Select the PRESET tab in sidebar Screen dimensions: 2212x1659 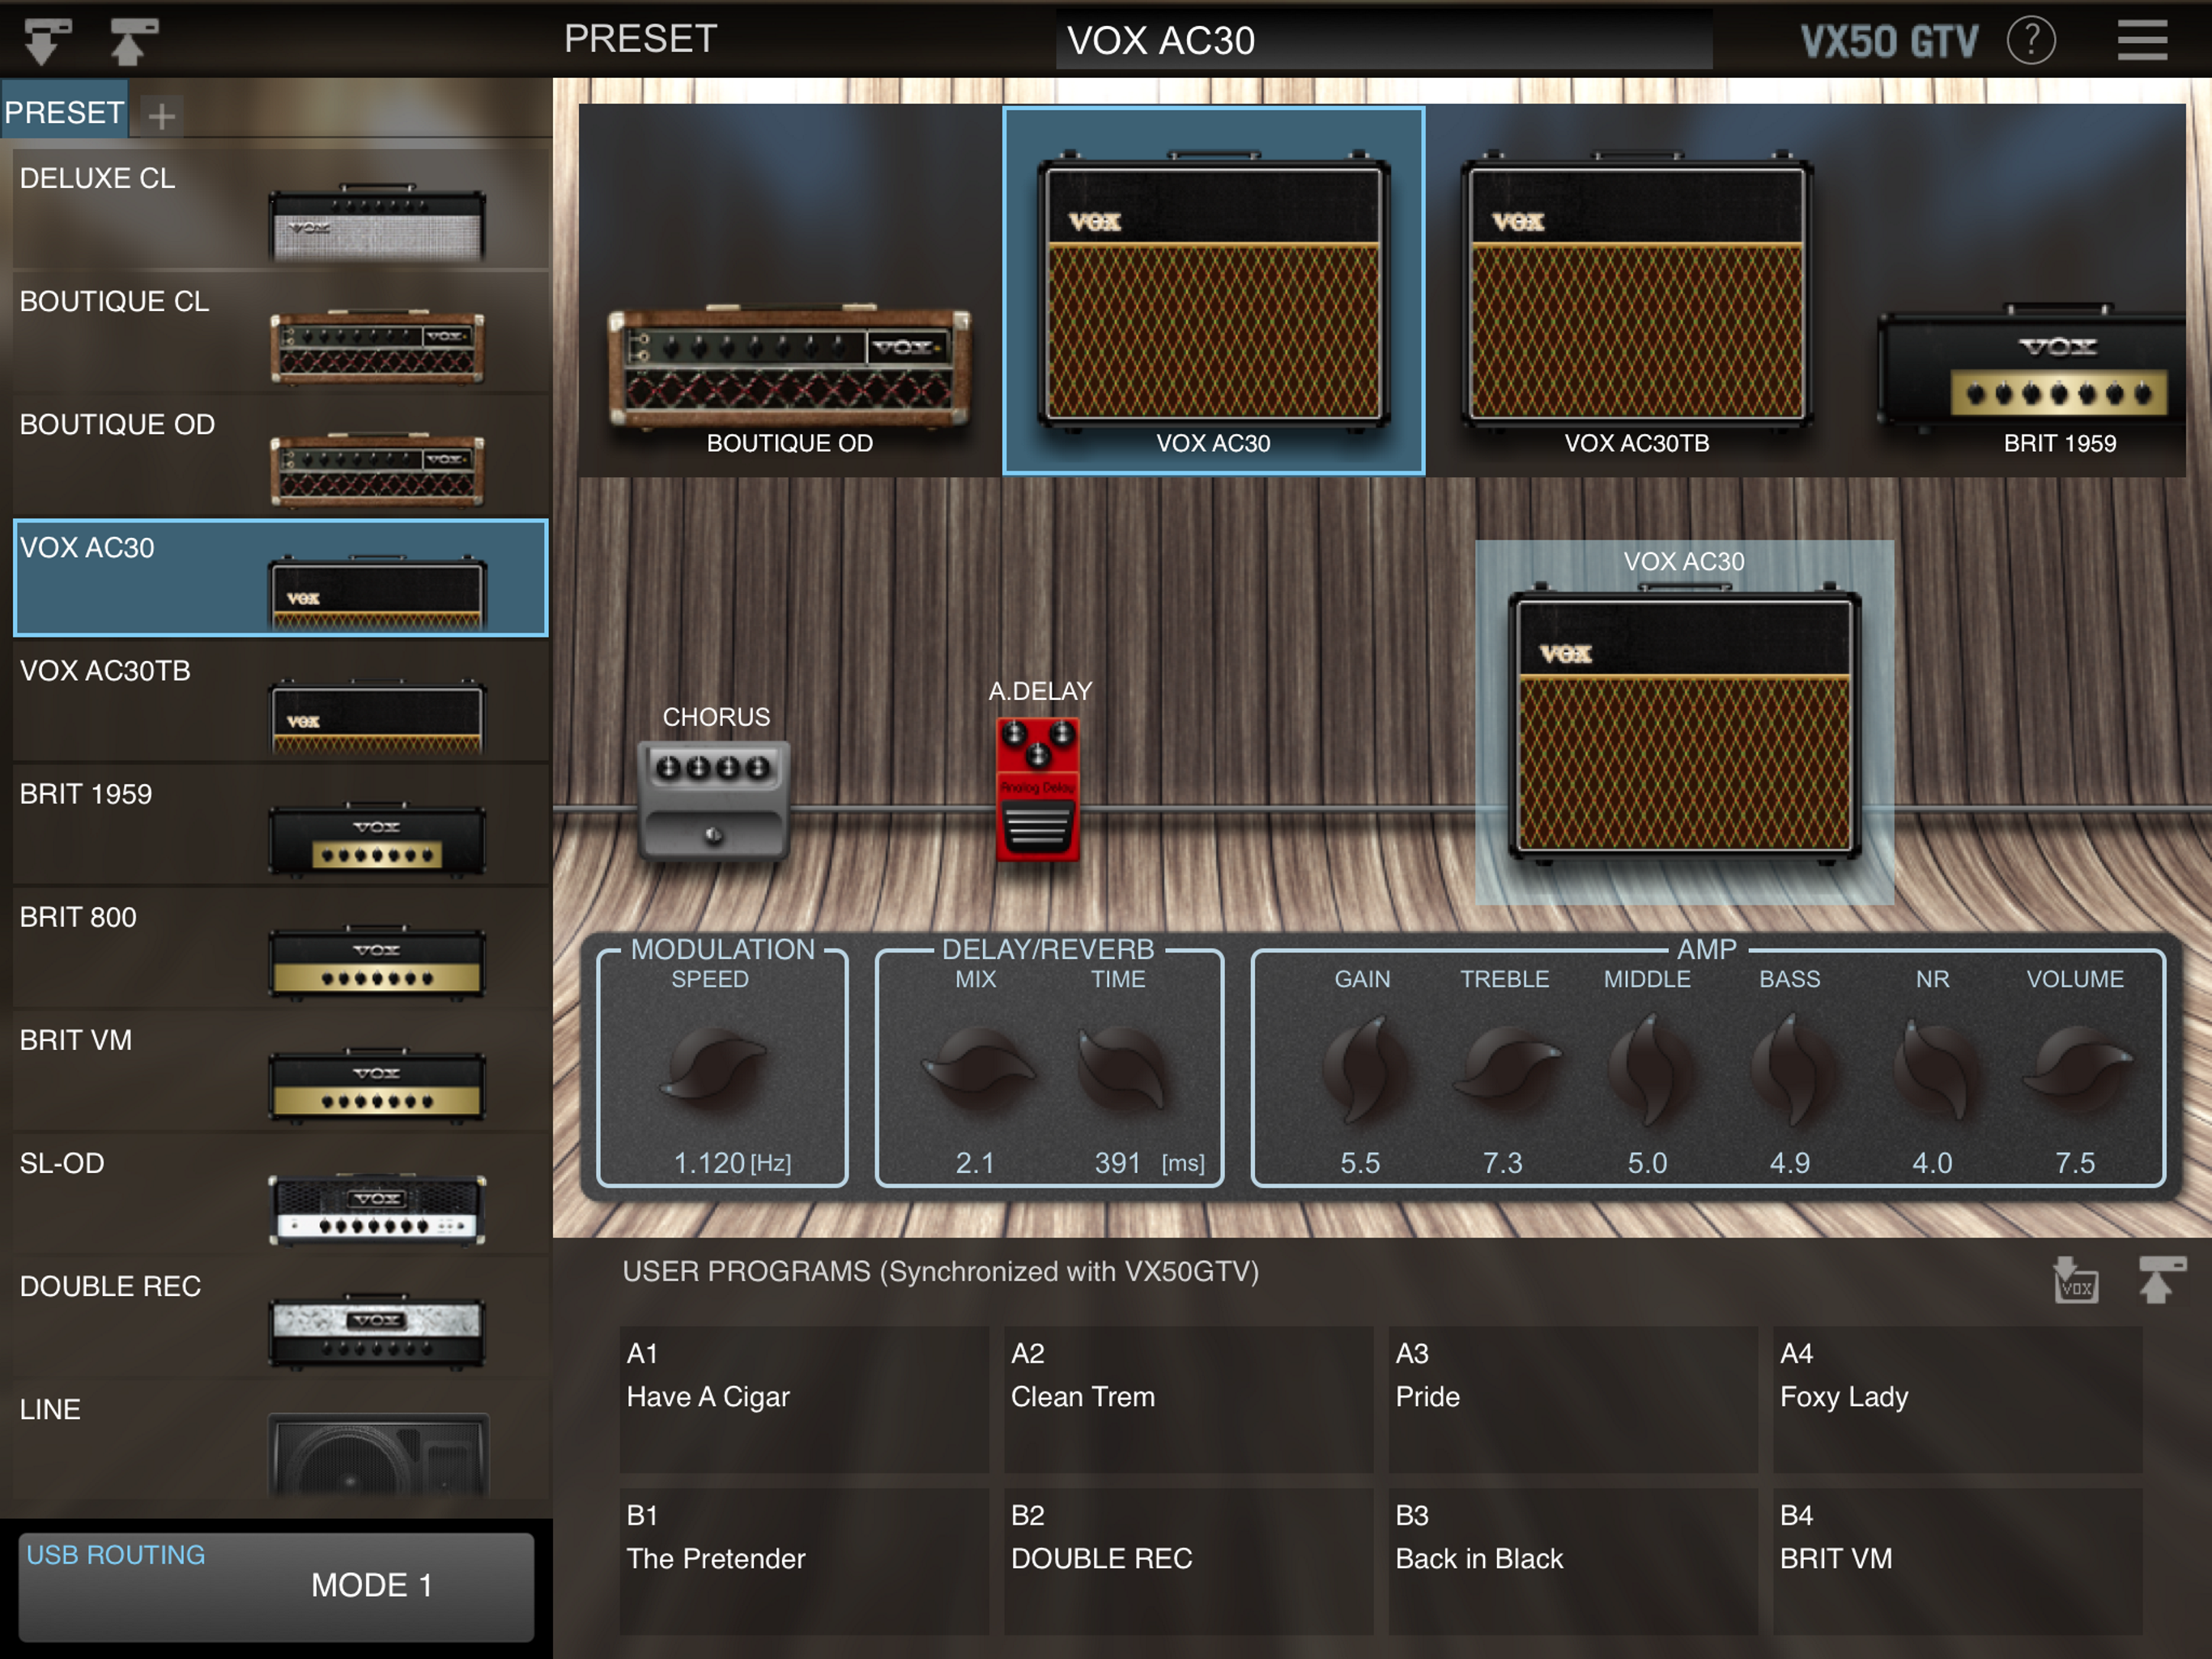[64, 112]
